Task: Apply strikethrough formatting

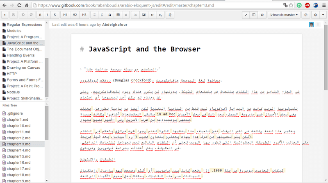Action: [x=55, y=15]
